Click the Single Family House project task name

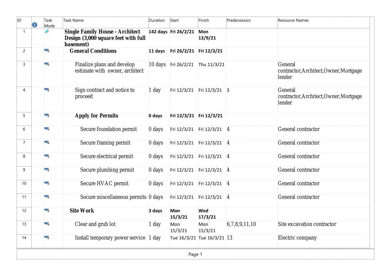(105, 38)
